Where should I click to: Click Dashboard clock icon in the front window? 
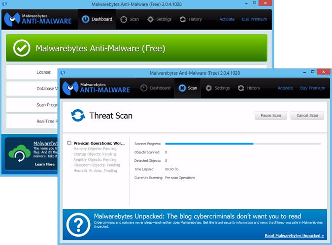click(144, 88)
